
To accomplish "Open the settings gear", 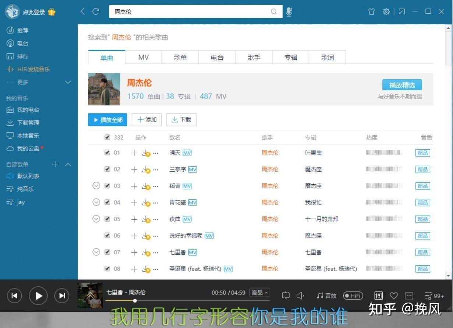I will point(386,11).
